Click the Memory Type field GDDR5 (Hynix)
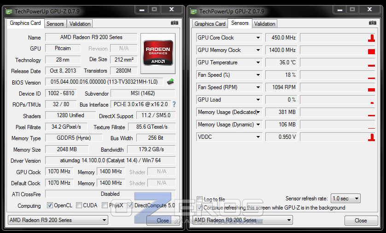This screenshot has width=386, height=233. [74, 138]
